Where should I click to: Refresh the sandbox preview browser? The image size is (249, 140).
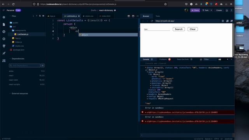152,21
